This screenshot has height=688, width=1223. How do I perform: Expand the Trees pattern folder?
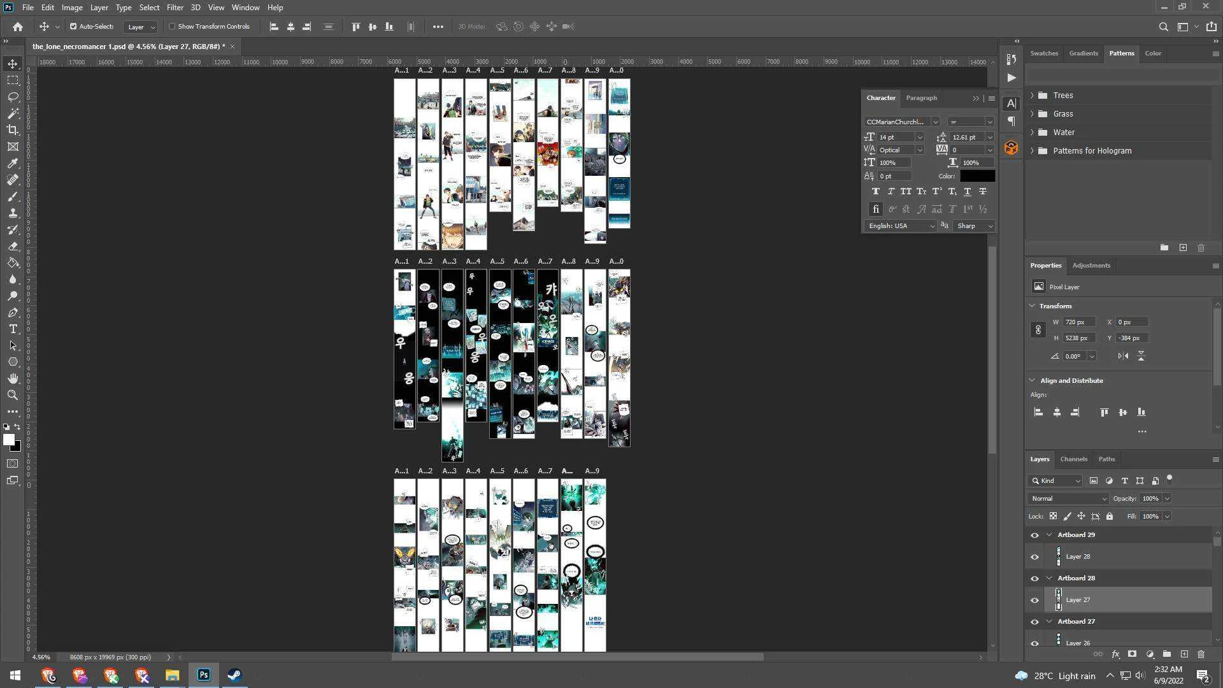pos(1032,96)
